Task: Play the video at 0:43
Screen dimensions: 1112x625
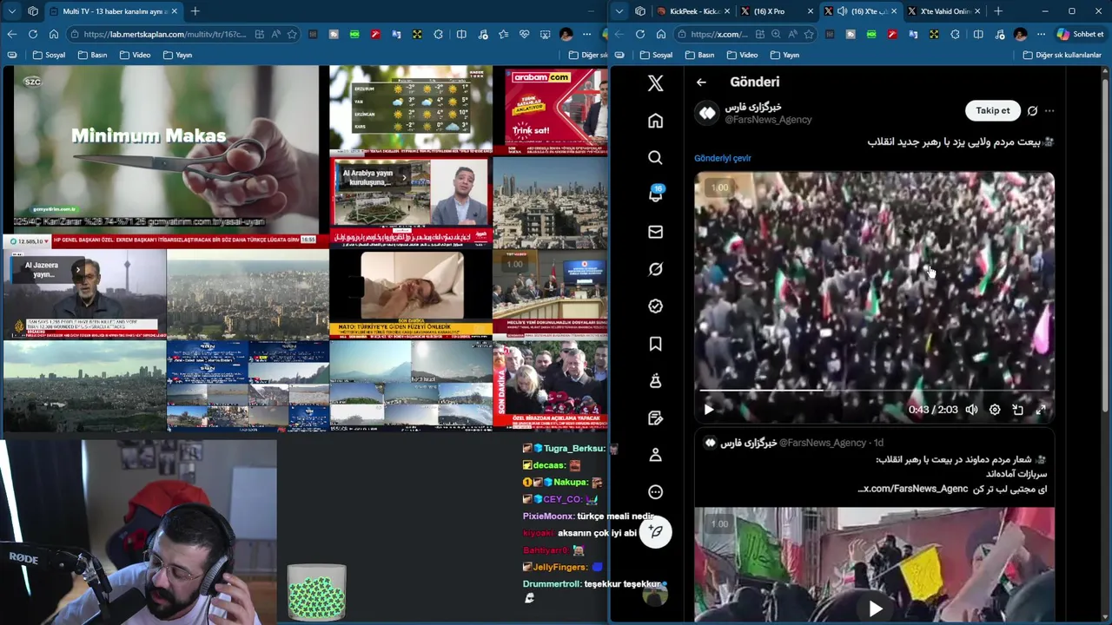Action: pos(708,410)
